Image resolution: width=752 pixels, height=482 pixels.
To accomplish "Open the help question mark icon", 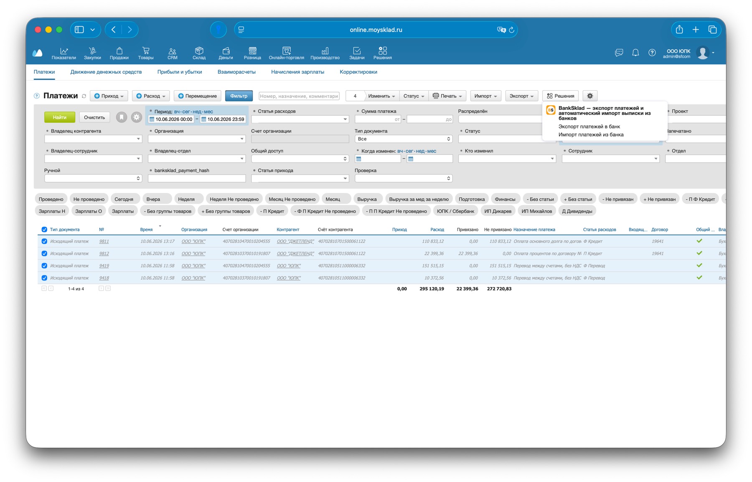I will click(x=652, y=53).
